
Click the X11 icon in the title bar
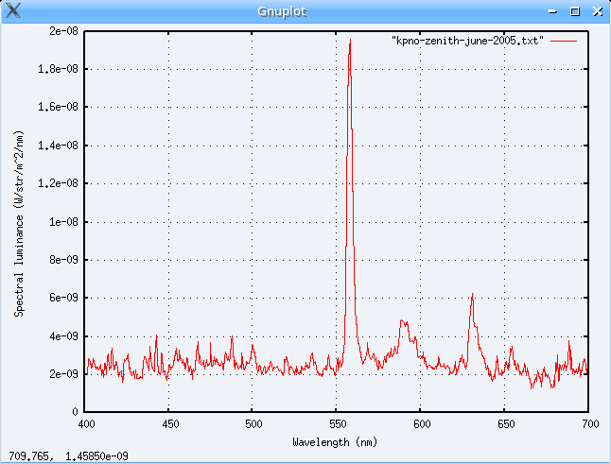[x=14, y=10]
